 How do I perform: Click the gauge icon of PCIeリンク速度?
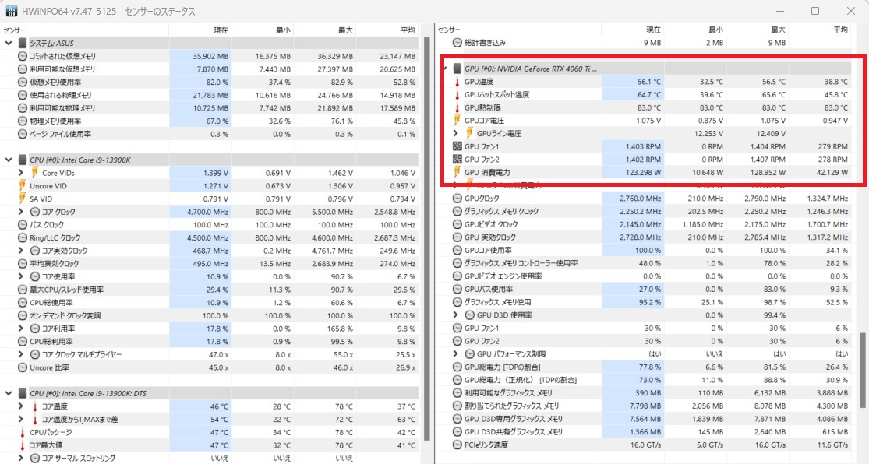(457, 445)
